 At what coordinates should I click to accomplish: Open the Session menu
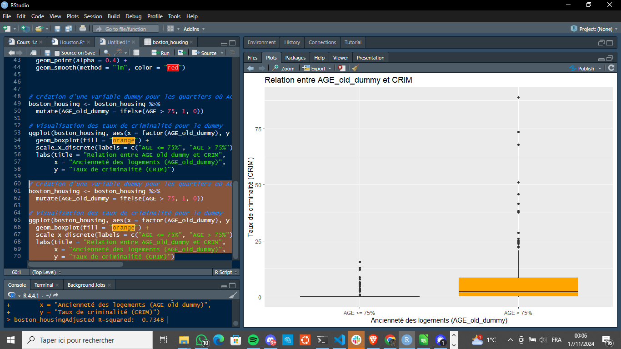pos(93,16)
